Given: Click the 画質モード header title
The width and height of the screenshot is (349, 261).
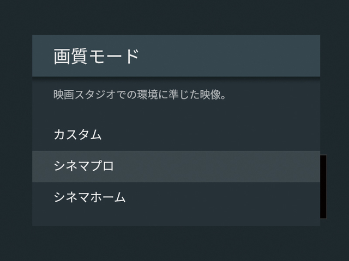Looking at the screenshot, I should click(x=97, y=56).
